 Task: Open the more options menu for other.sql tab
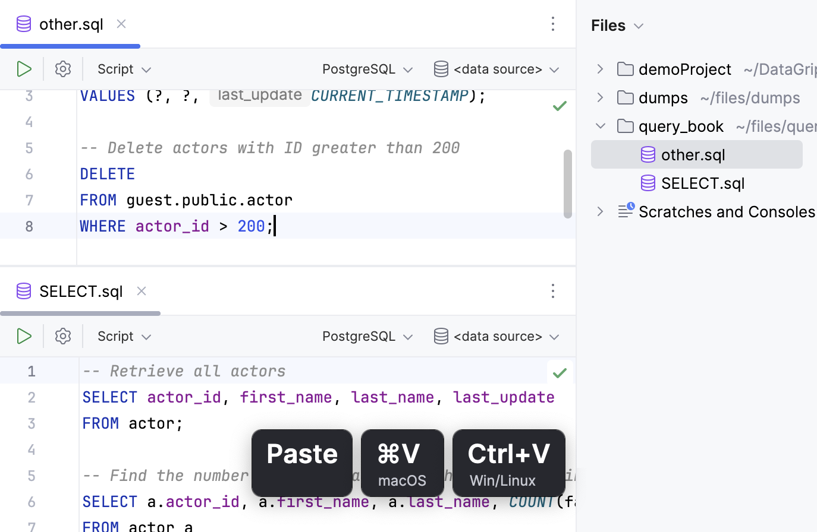(553, 24)
